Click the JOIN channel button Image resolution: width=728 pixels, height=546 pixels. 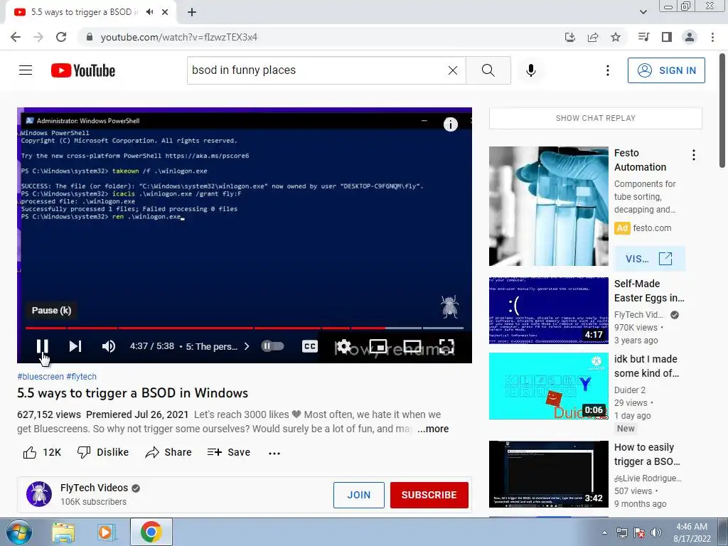tap(359, 495)
